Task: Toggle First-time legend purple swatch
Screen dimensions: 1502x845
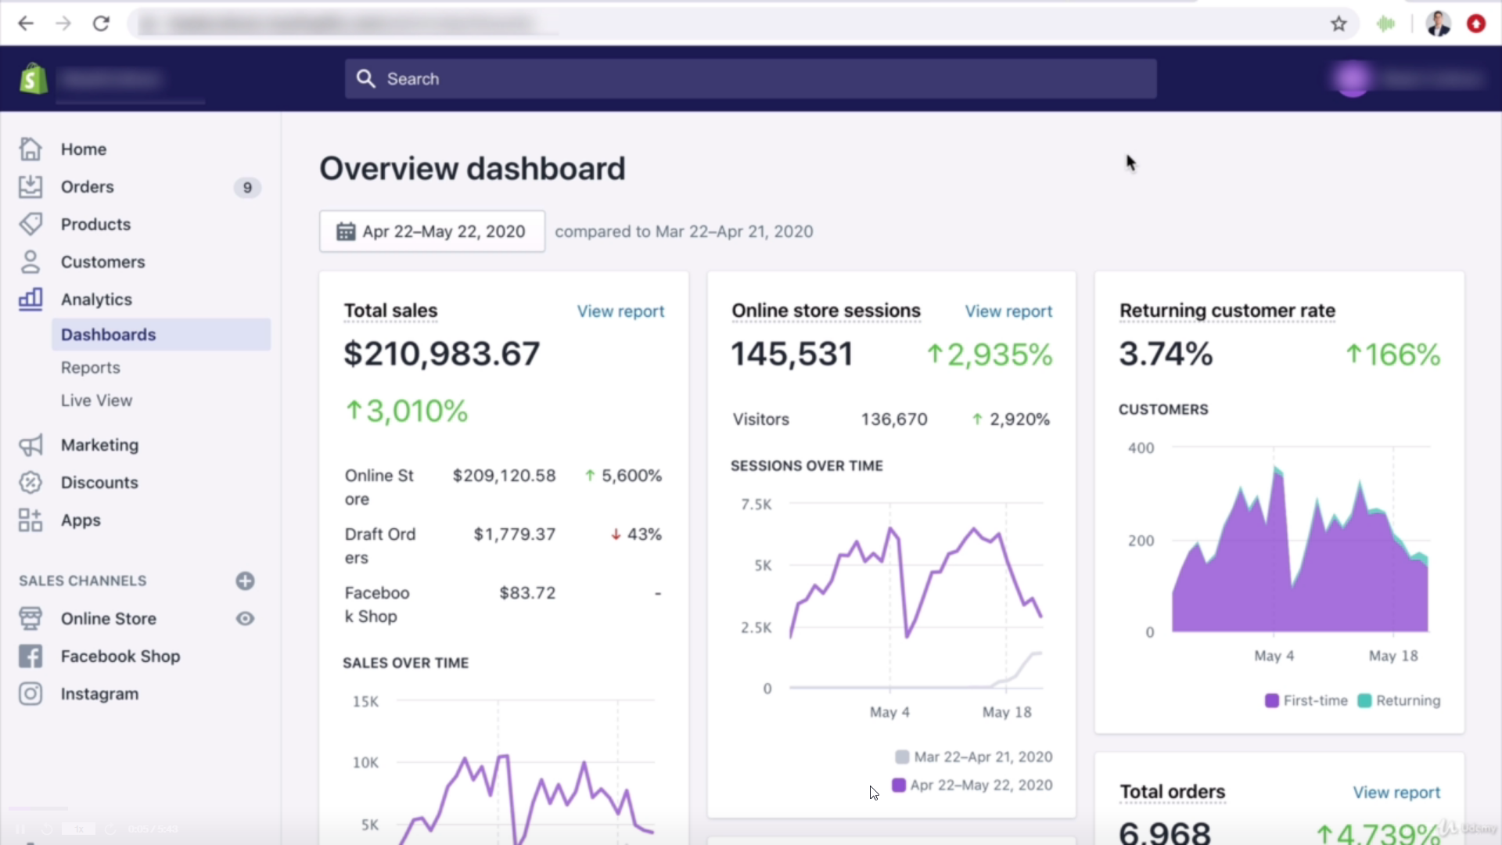Action: coord(1272,701)
